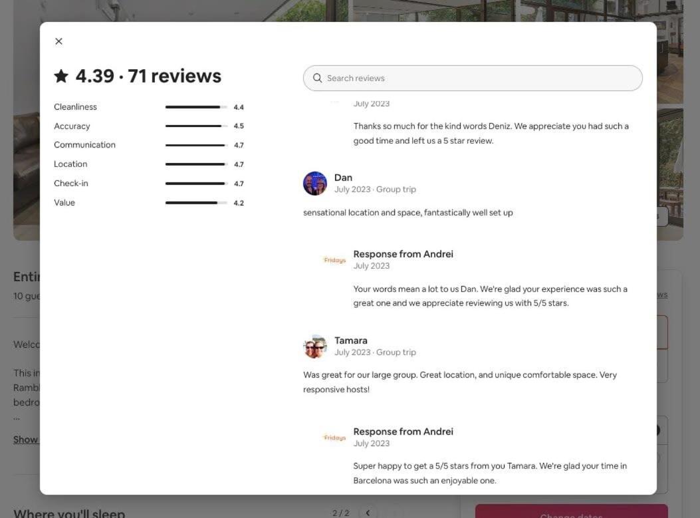The width and height of the screenshot is (700, 518).
Task: Click the Show more link under the description
Action: point(26,440)
